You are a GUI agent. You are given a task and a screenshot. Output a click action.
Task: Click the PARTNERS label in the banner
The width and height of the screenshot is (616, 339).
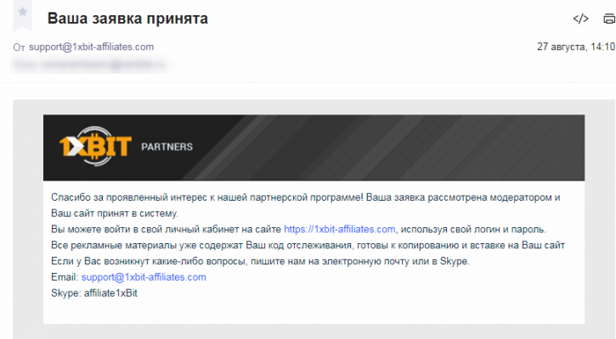point(167,147)
